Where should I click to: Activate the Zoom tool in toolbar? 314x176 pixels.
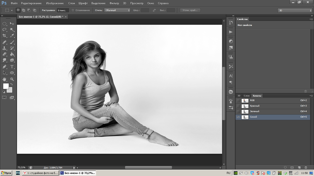click(x=12, y=79)
